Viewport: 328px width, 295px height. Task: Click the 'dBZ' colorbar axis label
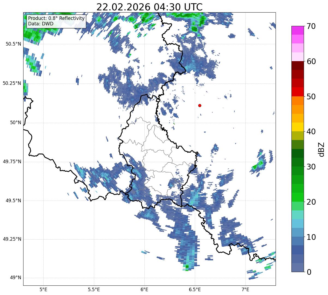(321, 149)
